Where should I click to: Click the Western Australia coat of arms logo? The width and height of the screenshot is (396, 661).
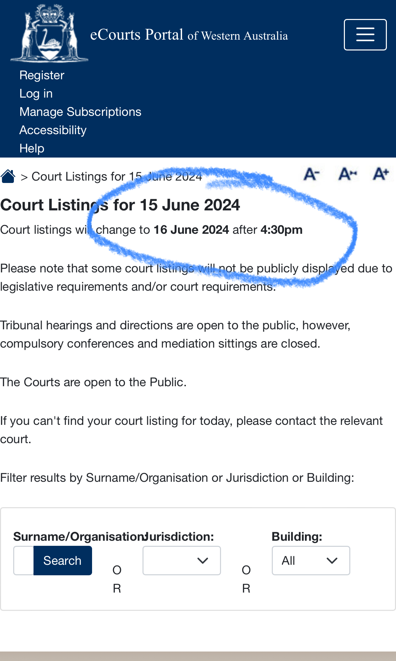click(49, 33)
